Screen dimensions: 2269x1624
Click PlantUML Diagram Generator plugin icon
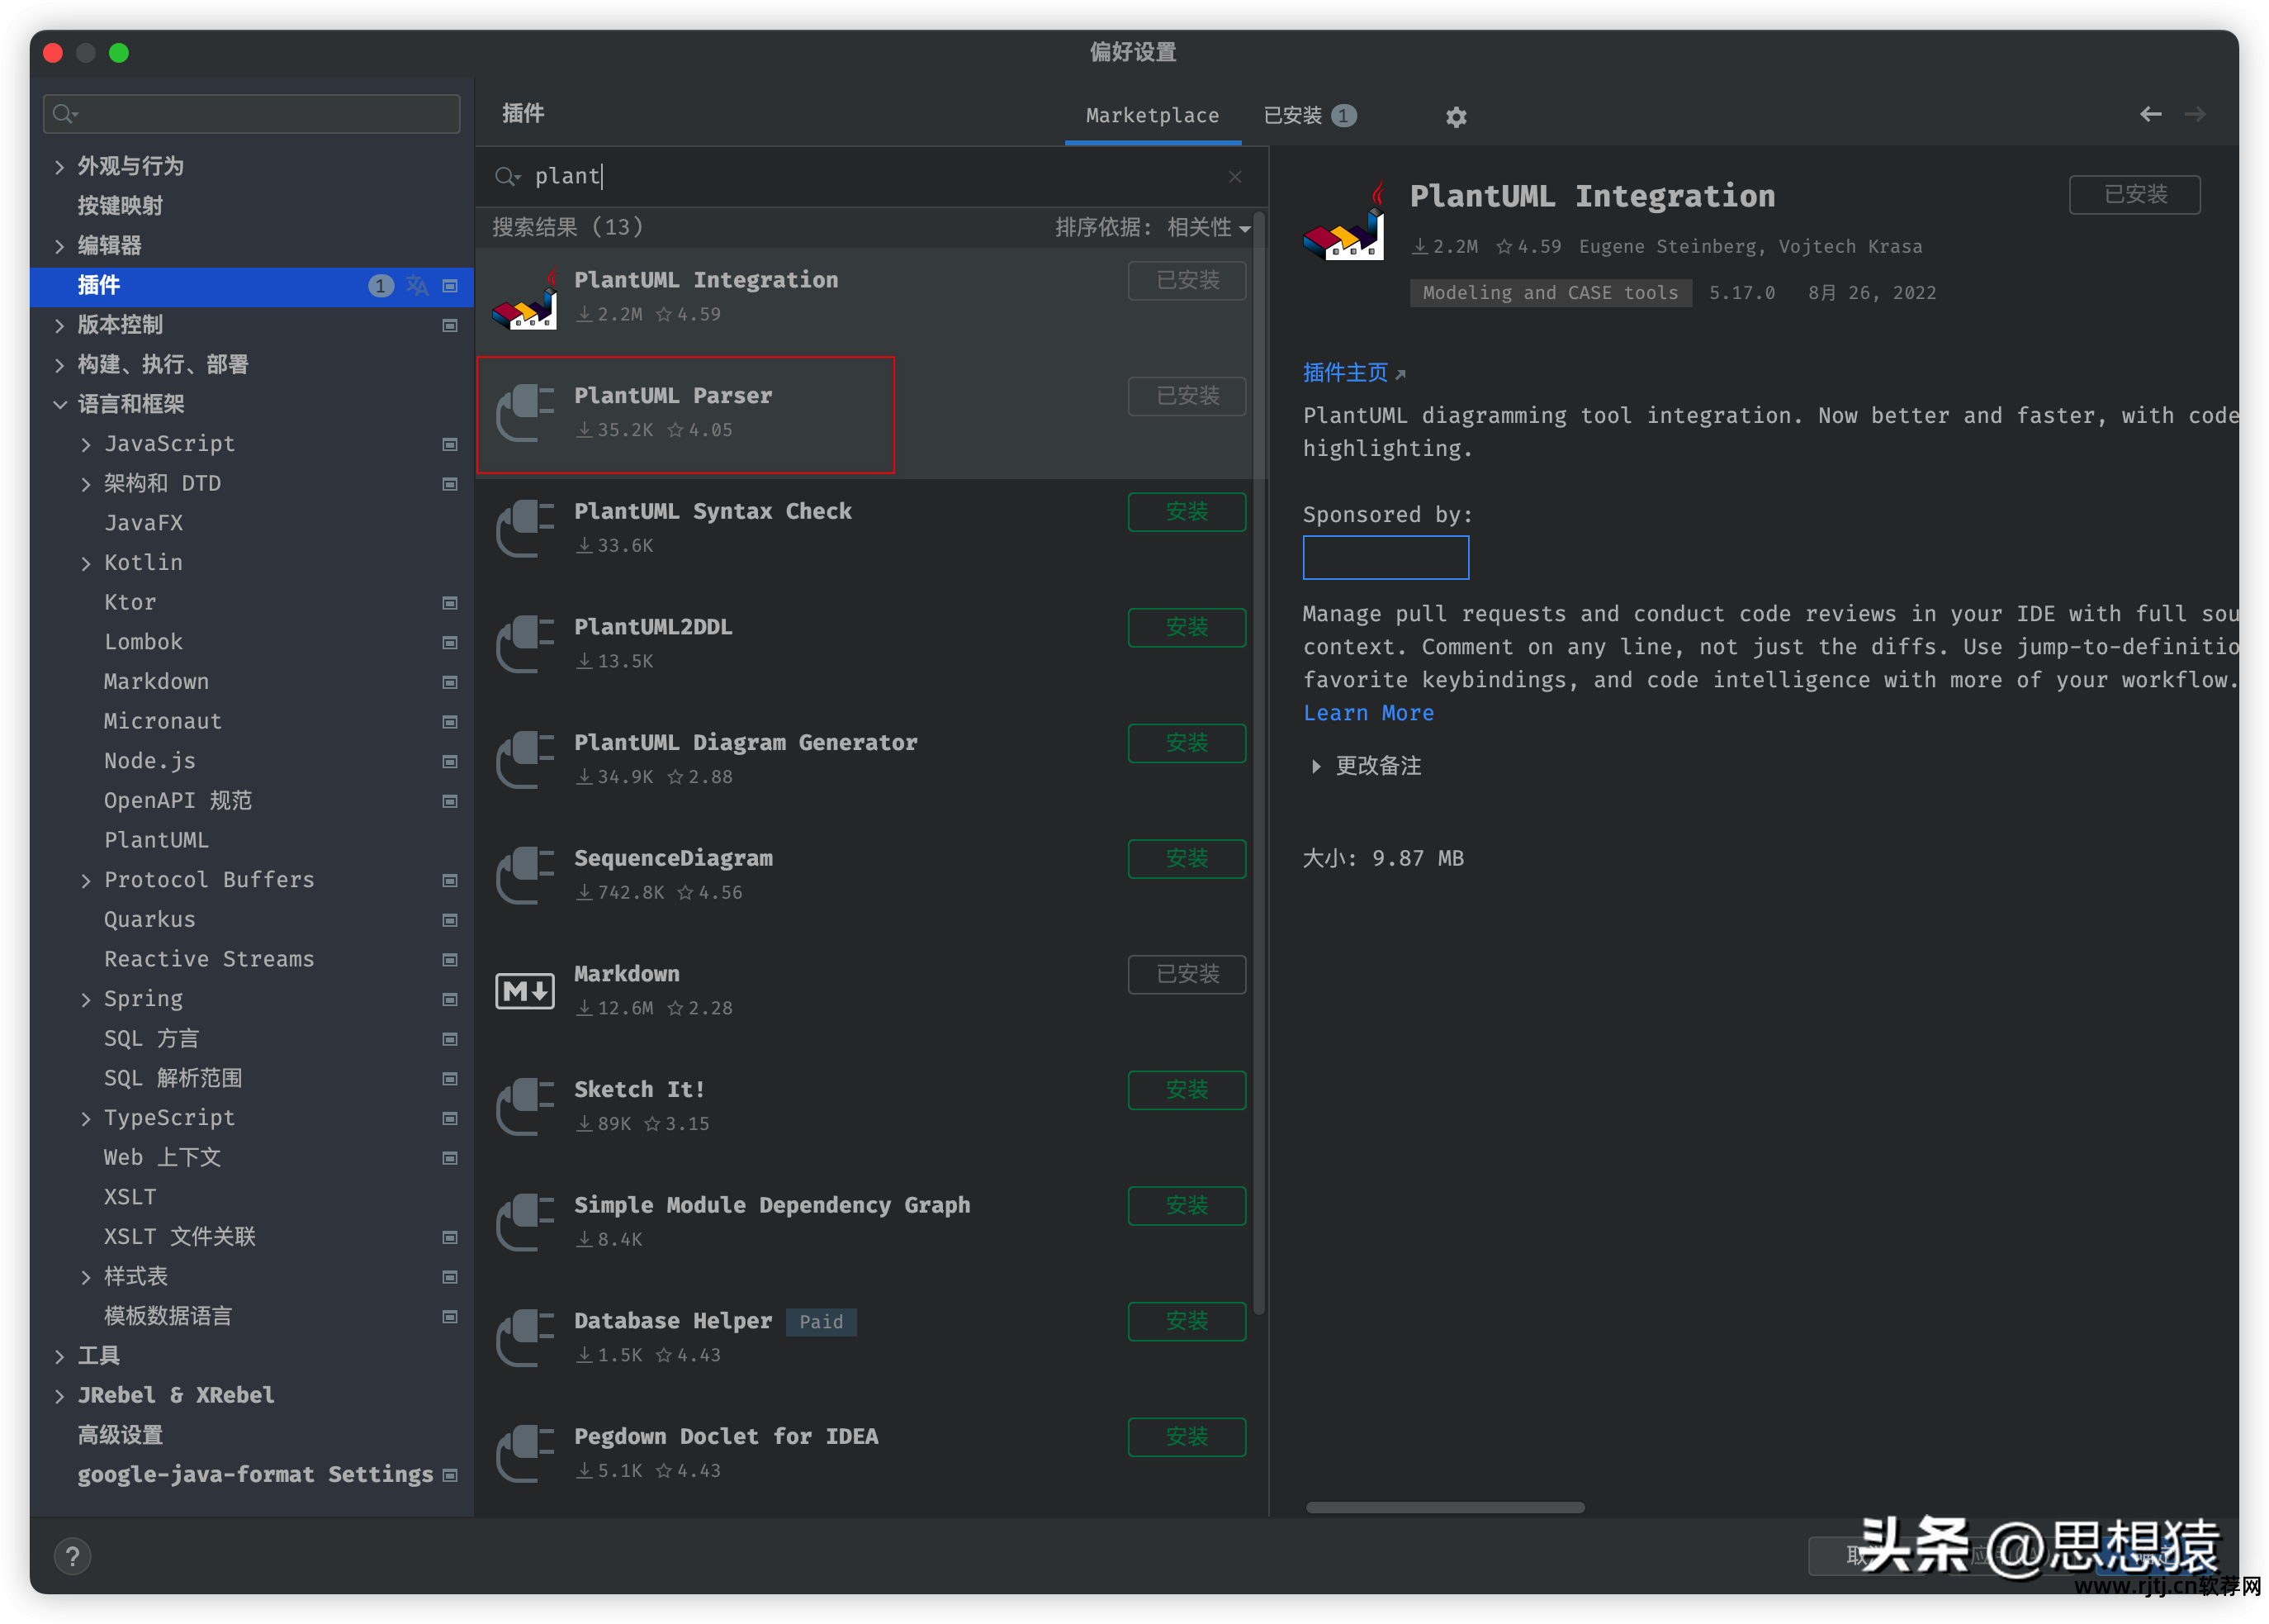pyautogui.click(x=523, y=760)
